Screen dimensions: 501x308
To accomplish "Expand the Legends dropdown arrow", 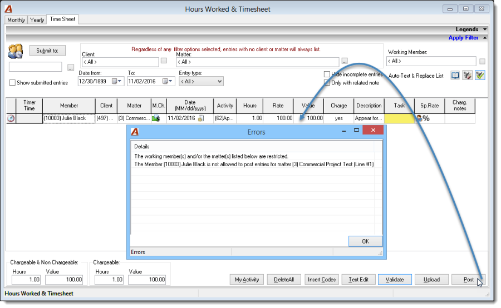I will click(x=485, y=29).
